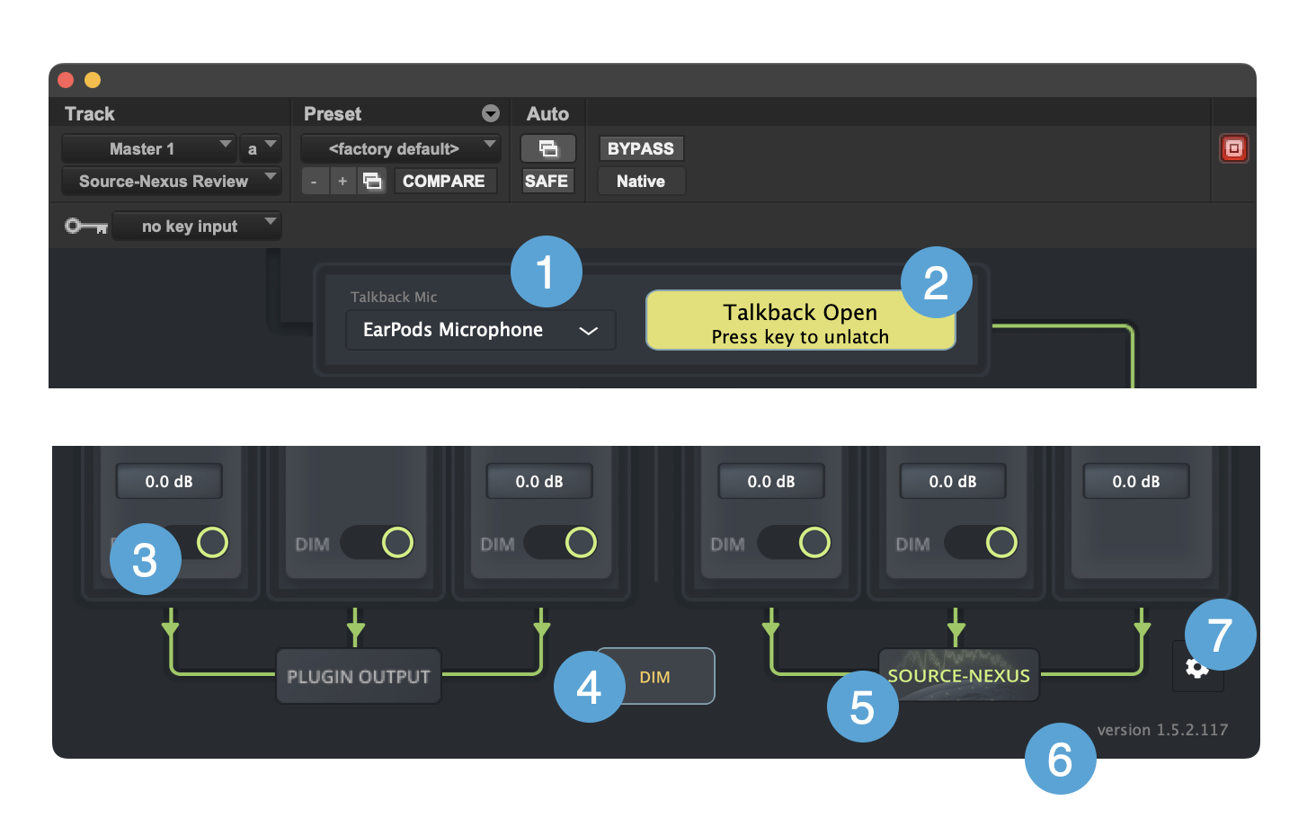The height and width of the screenshot is (827, 1316).
Task: Toggle DIM switch under second channel
Action: tap(377, 542)
